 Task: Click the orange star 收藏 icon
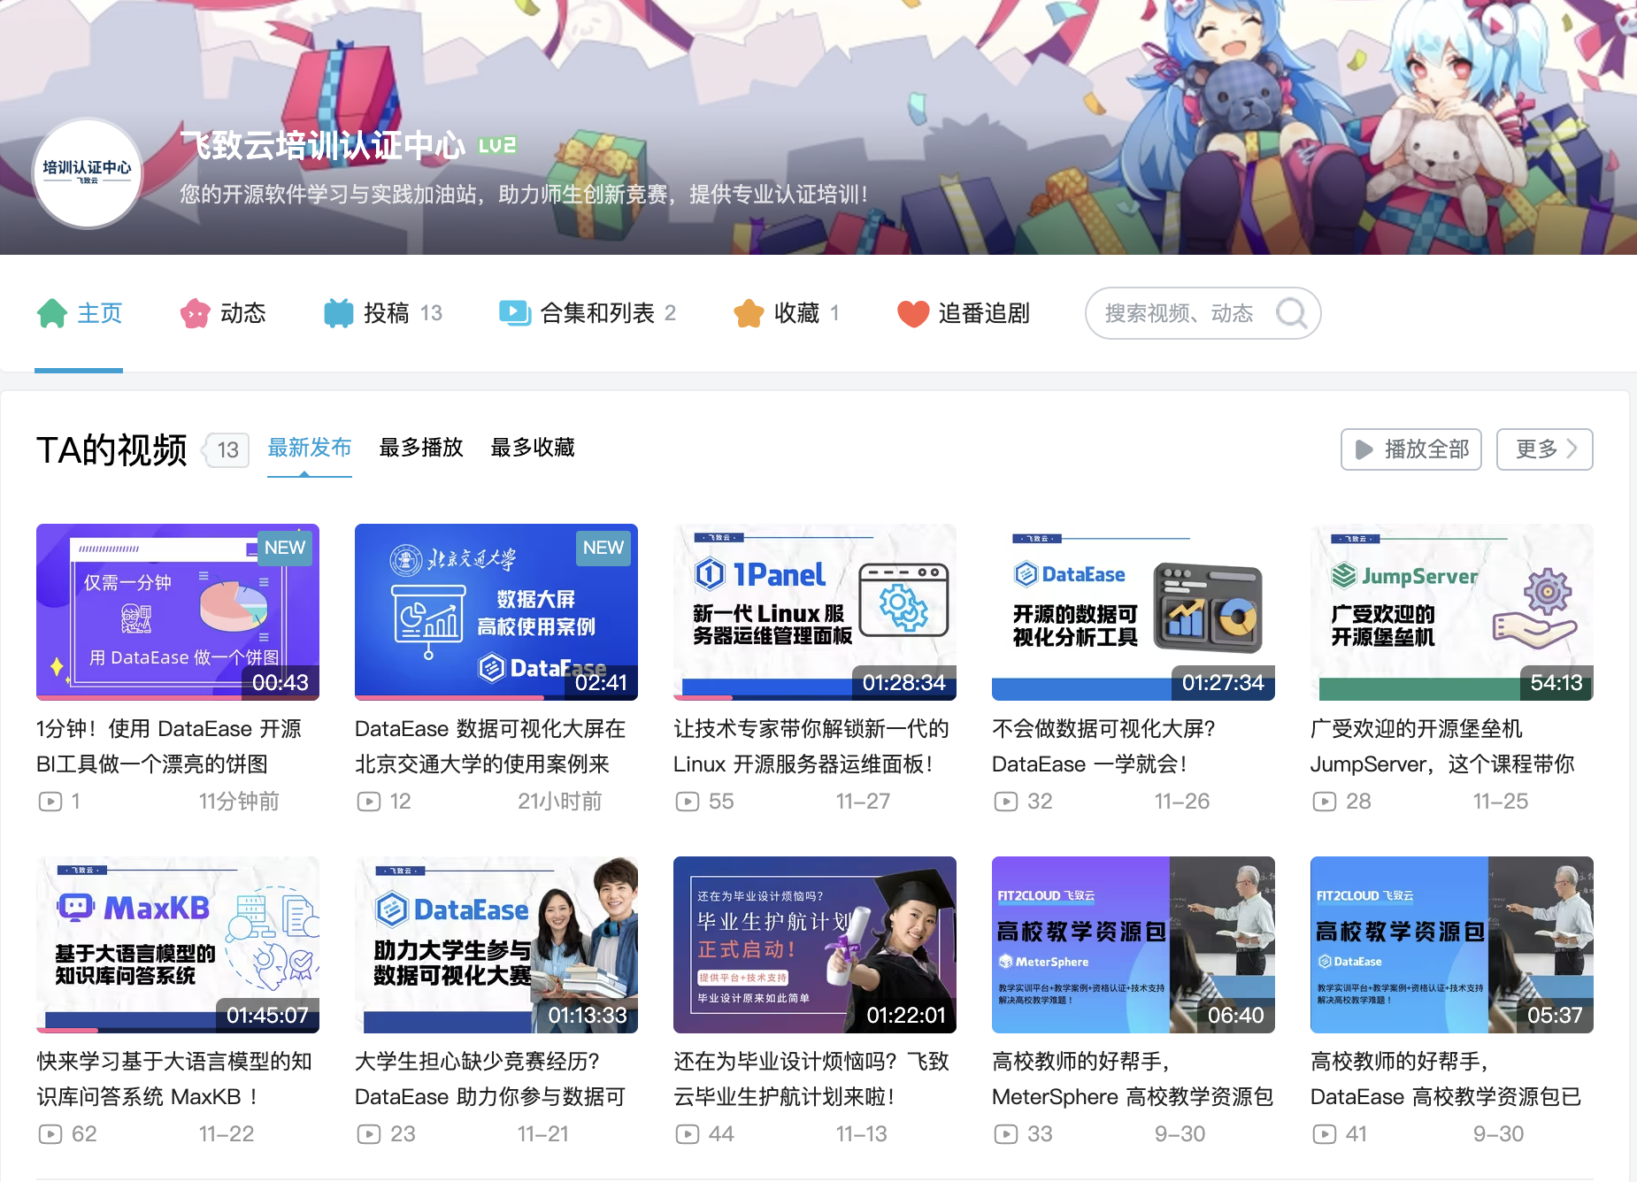(749, 313)
